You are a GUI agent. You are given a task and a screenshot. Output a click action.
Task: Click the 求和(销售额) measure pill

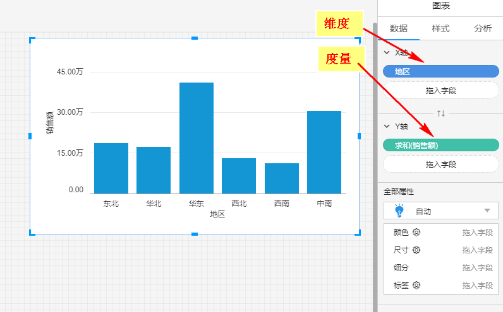point(440,146)
